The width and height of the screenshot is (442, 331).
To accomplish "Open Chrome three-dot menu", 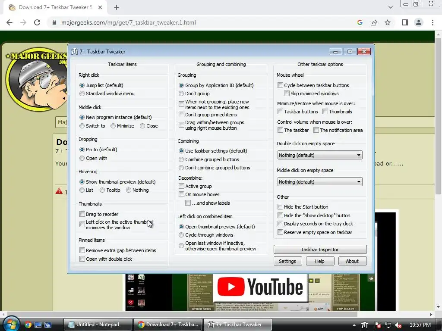I will tap(433, 22).
